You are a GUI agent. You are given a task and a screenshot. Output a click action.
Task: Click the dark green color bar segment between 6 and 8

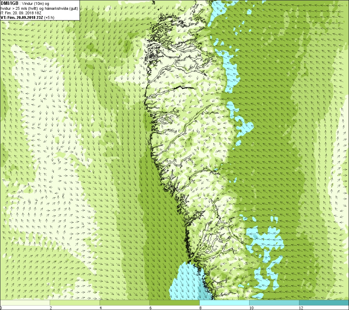tap(174, 303)
